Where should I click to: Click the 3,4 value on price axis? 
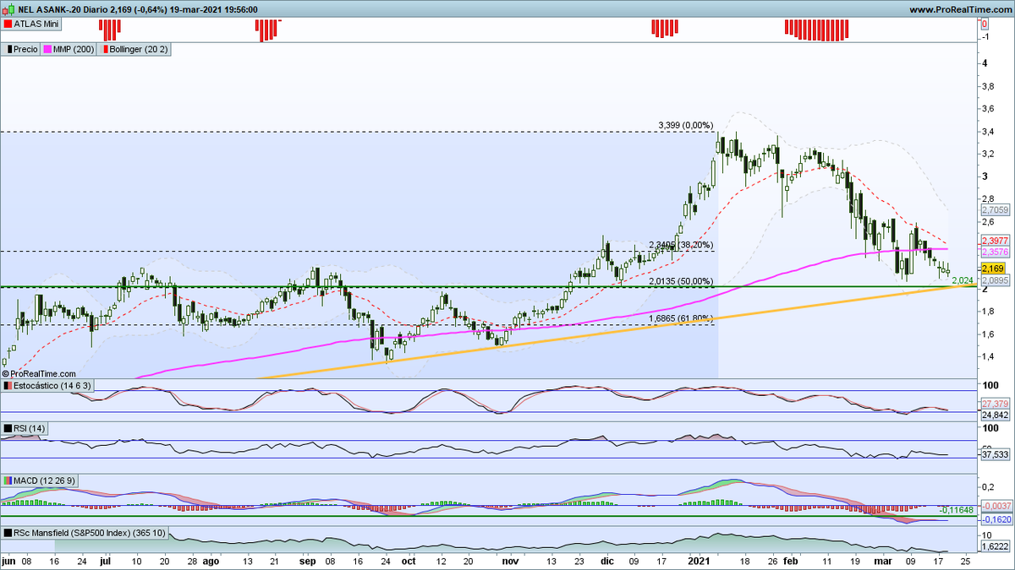pyautogui.click(x=987, y=131)
